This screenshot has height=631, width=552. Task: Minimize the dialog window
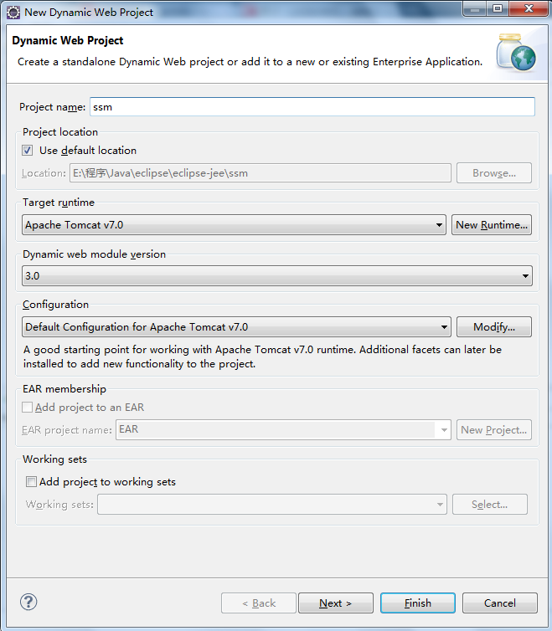click(x=475, y=10)
